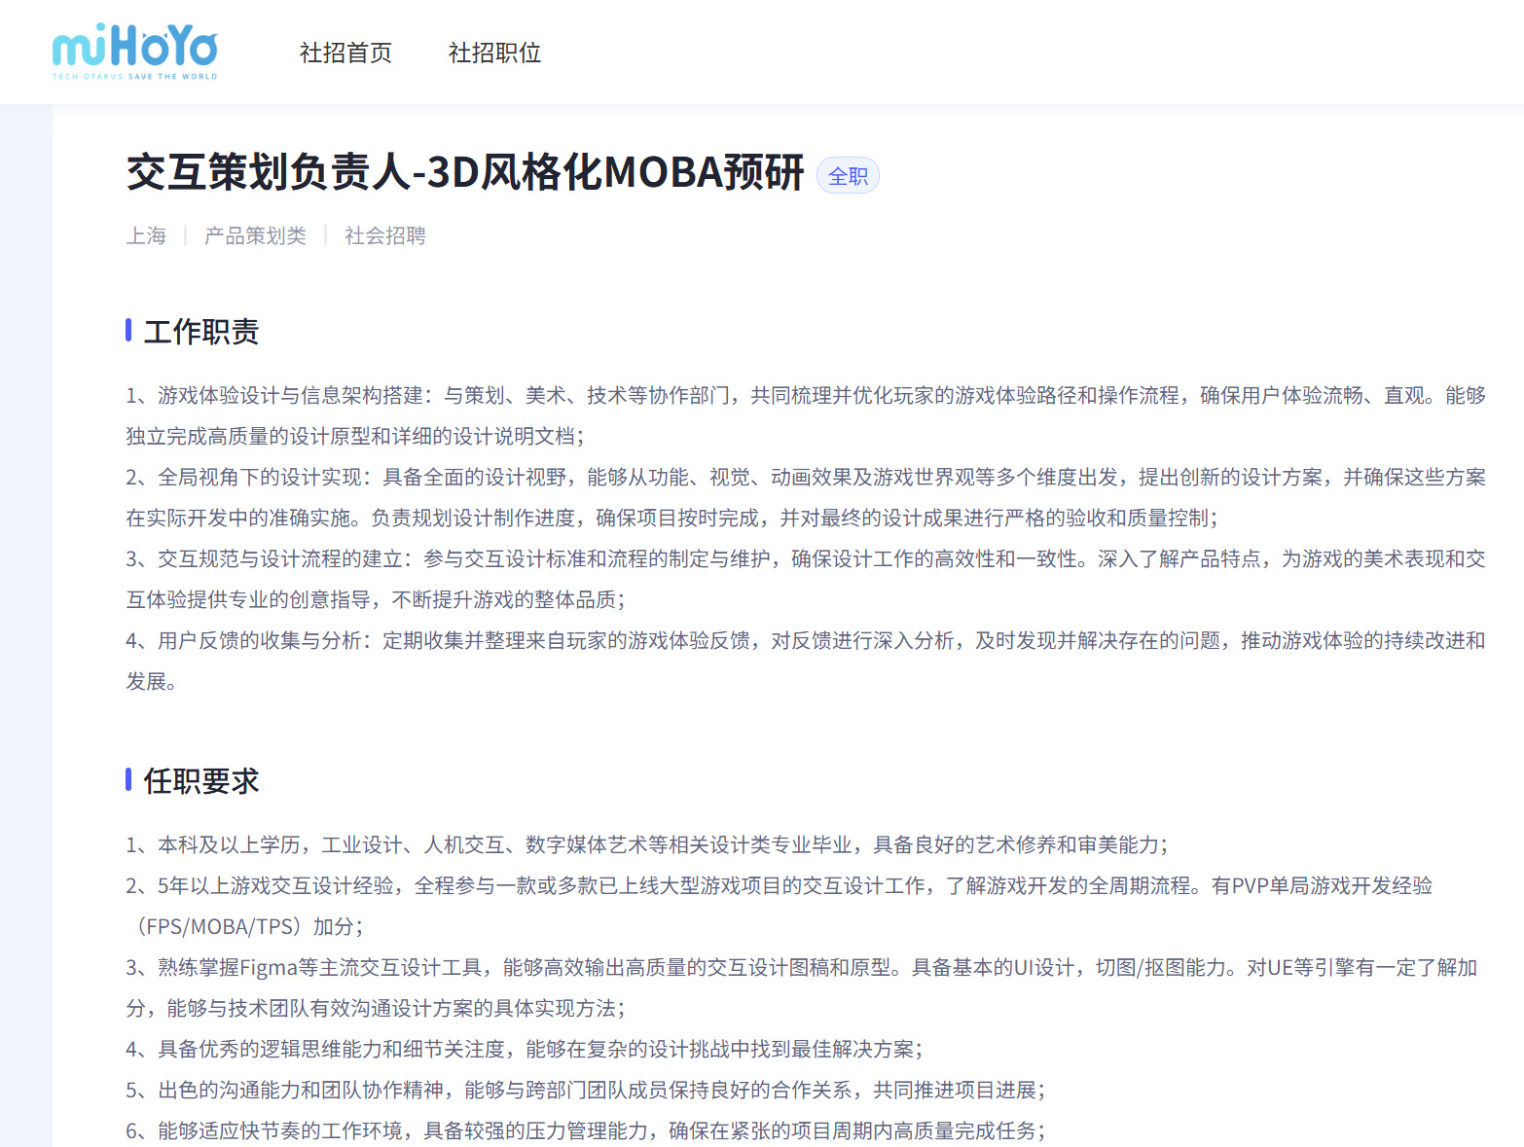Open the 社招首页 navigation tab
The image size is (1524, 1147).
pyautogui.click(x=345, y=53)
